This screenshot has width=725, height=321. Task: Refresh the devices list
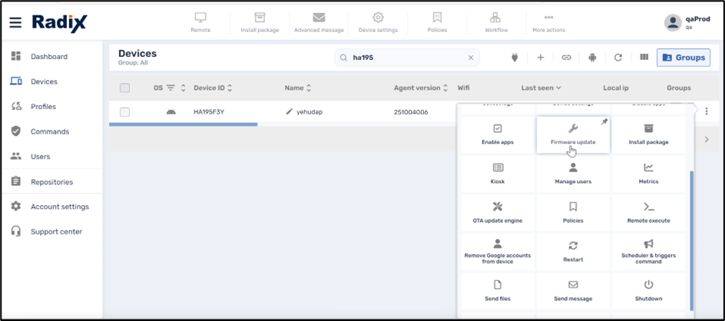[x=618, y=58]
